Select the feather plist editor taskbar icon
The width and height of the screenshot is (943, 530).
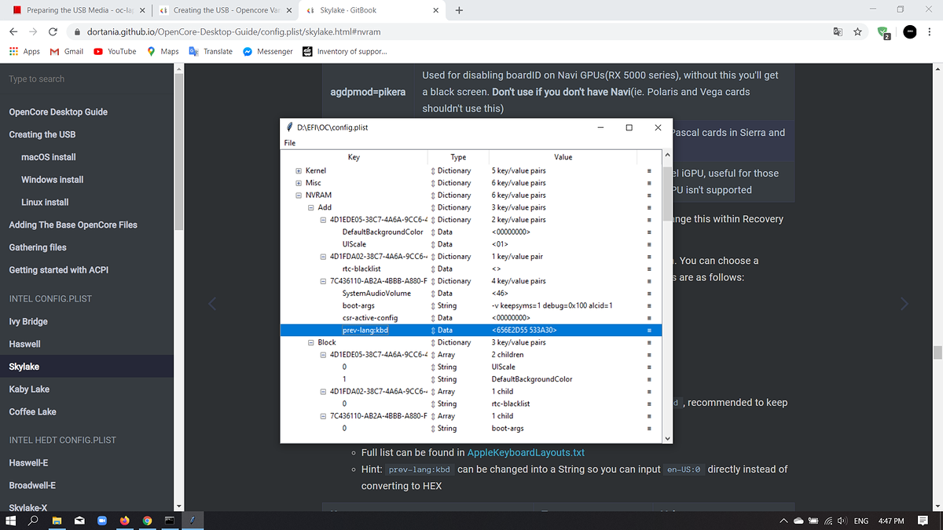point(193,521)
